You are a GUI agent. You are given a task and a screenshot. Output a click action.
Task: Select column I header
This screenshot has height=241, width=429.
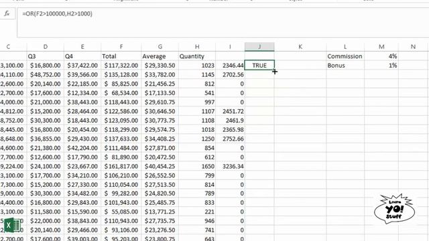(230, 47)
